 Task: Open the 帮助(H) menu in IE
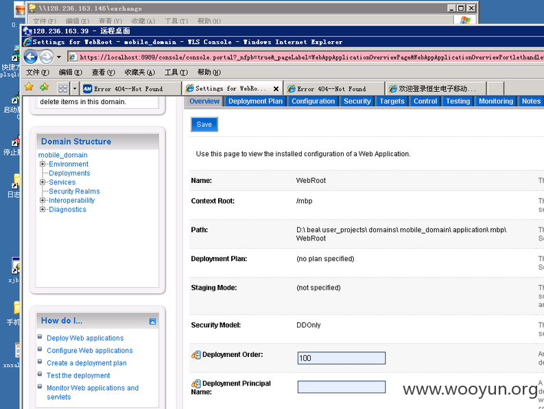point(209,72)
